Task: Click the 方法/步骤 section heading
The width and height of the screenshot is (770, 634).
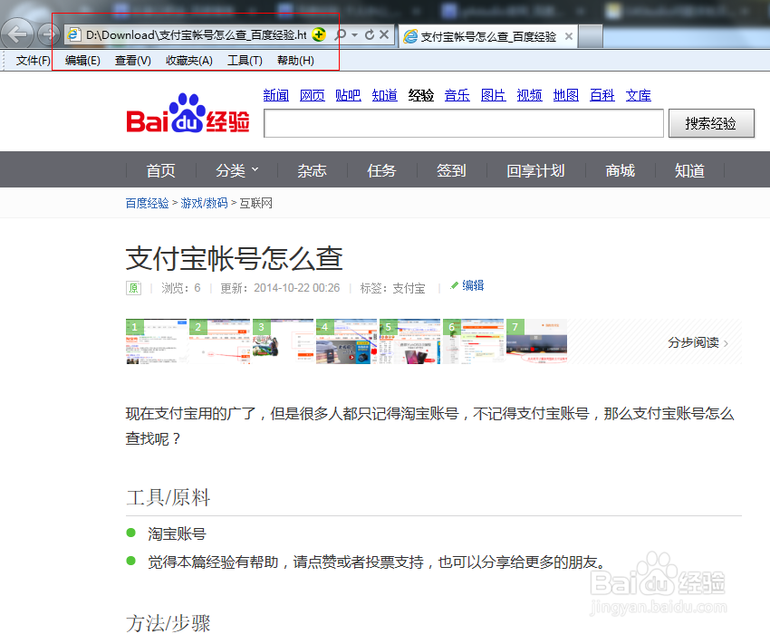Action: pos(168,623)
